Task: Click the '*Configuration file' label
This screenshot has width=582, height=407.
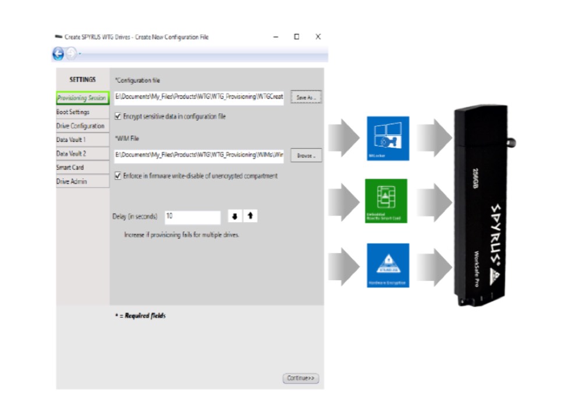Action: [137, 80]
